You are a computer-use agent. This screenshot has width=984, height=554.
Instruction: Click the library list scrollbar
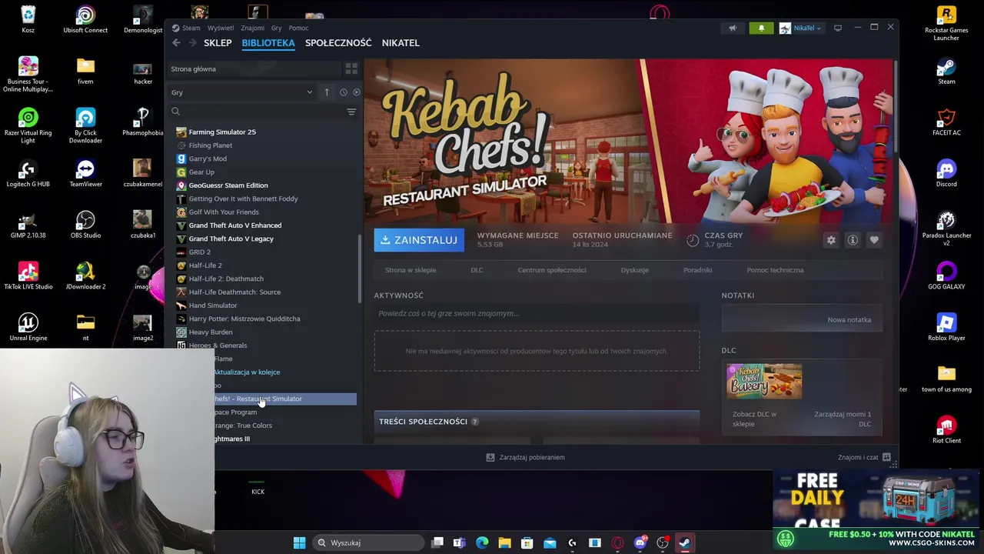click(x=359, y=269)
